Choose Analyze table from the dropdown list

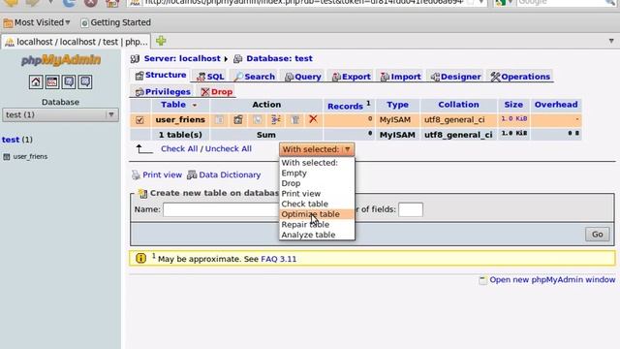(x=317, y=235)
